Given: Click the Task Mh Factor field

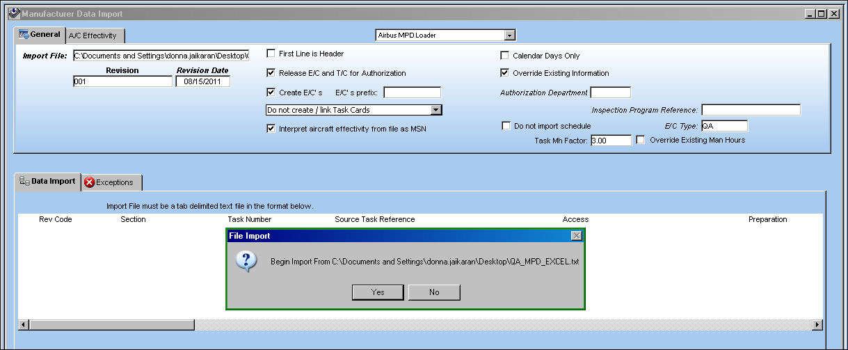Looking at the screenshot, I should (x=611, y=141).
